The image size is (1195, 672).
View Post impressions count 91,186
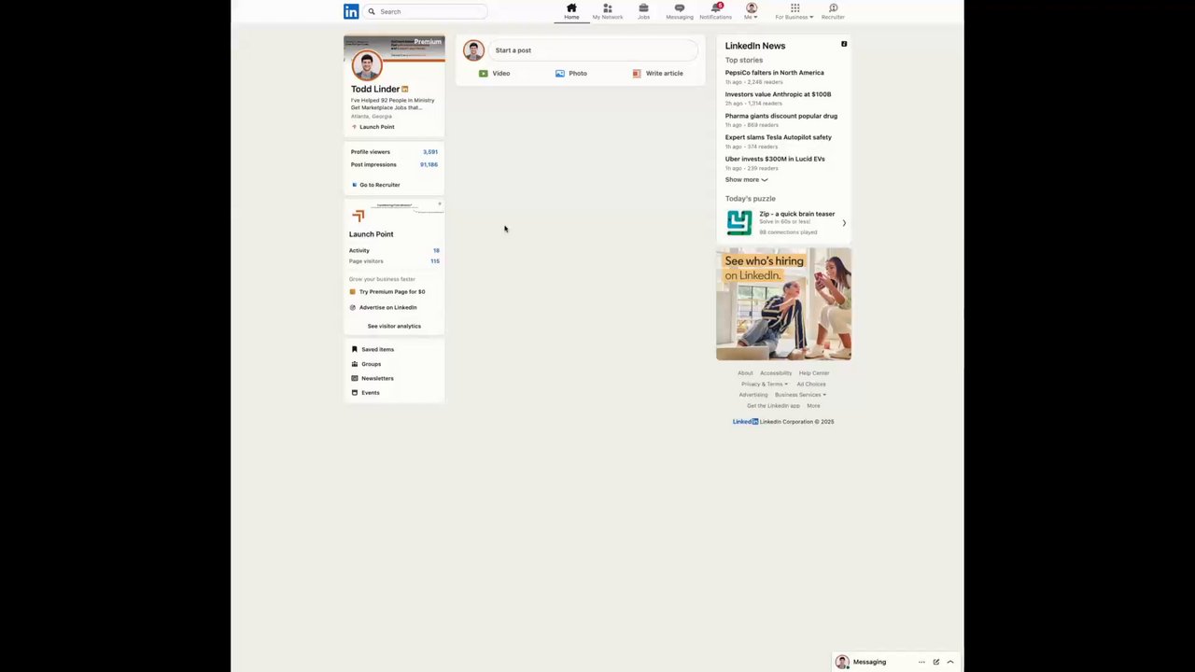[x=394, y=164]
